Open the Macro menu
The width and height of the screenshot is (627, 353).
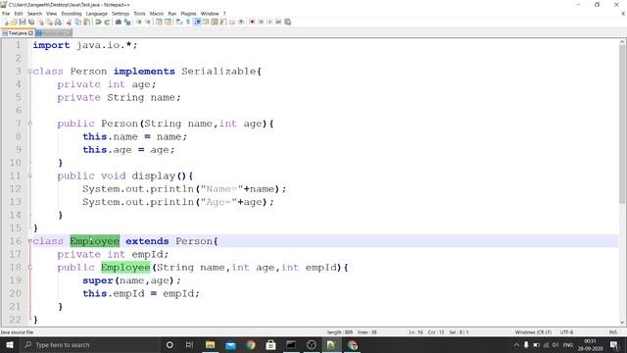click(x=157, y=14)
